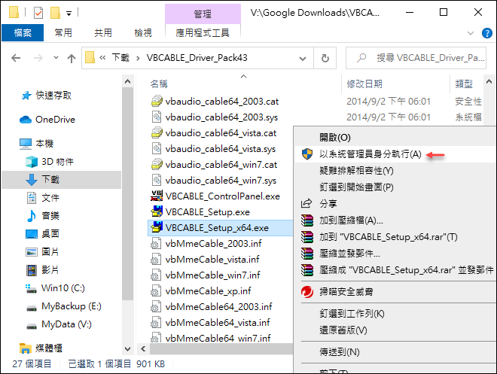Choose 釘選到工作列(K) menu item
Screen dimensions: 497x374
[395, 314]
